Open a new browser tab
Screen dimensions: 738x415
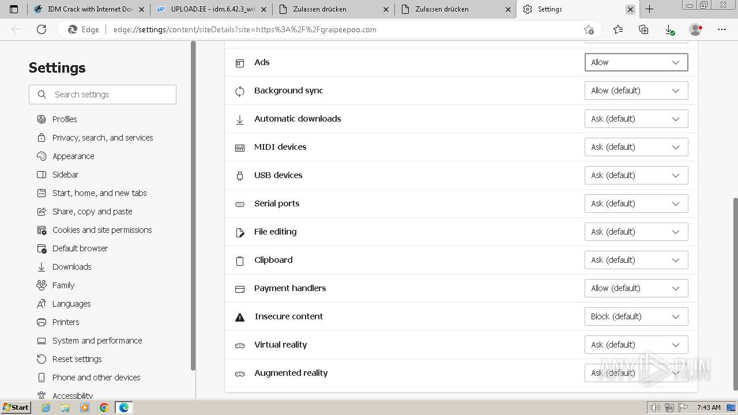click(x=649, y=9)
